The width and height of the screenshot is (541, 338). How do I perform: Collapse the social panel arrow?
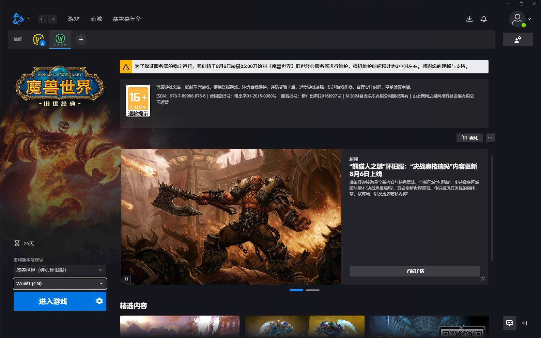[525, 323]
